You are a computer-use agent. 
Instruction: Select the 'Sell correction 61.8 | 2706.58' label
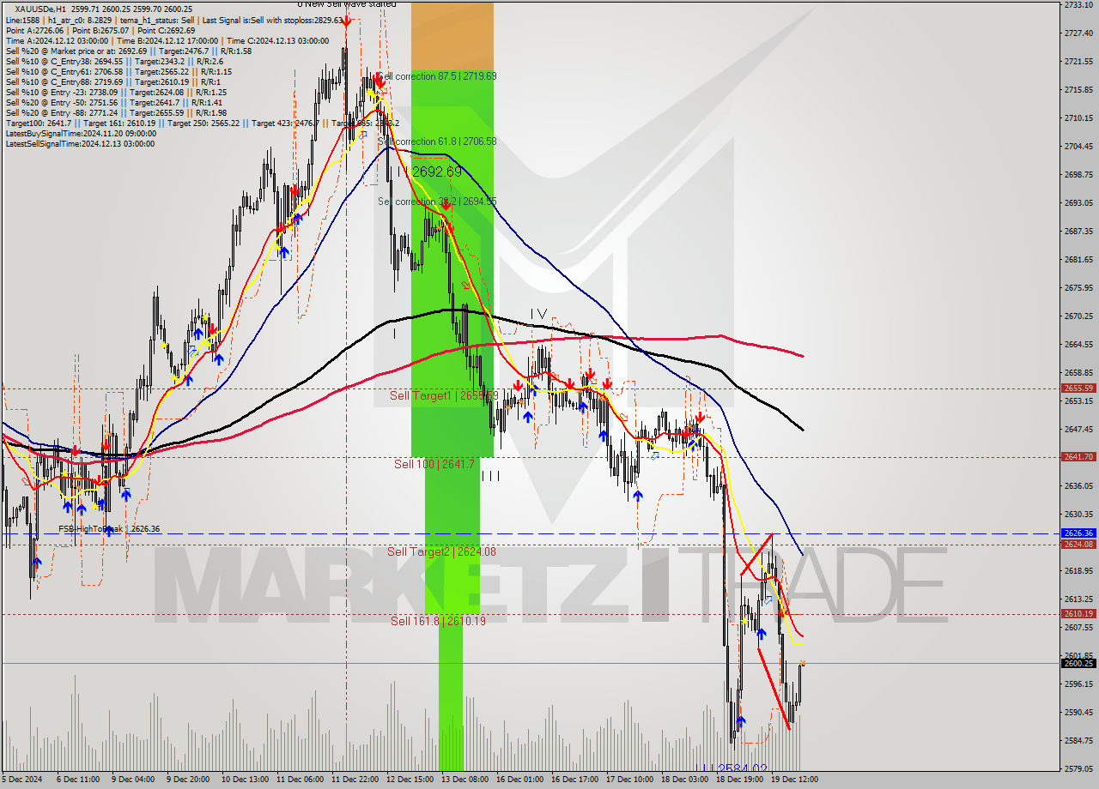tap(437, 142)
